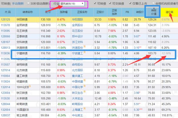Open bond code 132004

coord(6,110)
